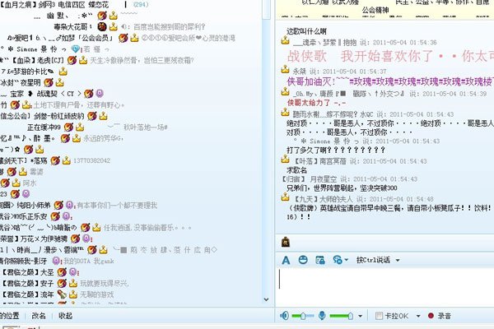
Task: Adjust the speaker volume slider
Action: coord(303,316)
